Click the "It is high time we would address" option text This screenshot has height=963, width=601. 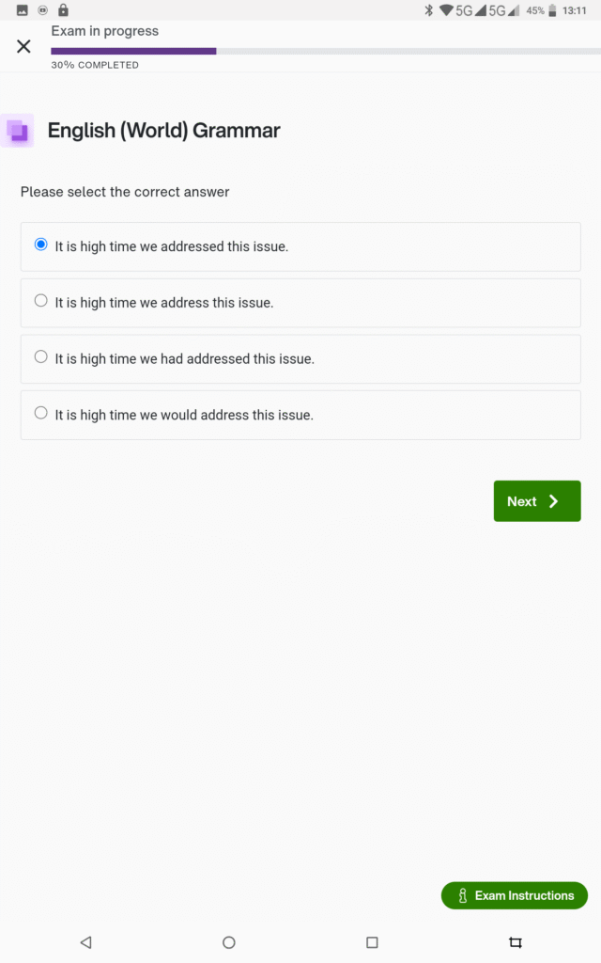[x=184, y=415]
